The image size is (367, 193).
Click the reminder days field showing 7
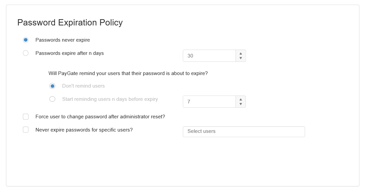point(209,102)
